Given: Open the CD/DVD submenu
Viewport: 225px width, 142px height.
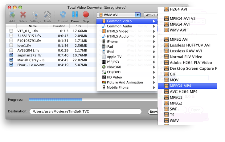Looking at the screenshot, I should (x=127, y=72).
